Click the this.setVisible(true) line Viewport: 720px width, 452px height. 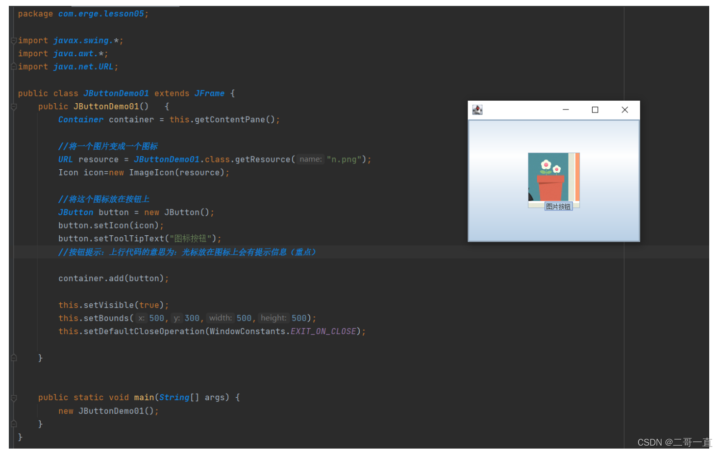[113, 305]
